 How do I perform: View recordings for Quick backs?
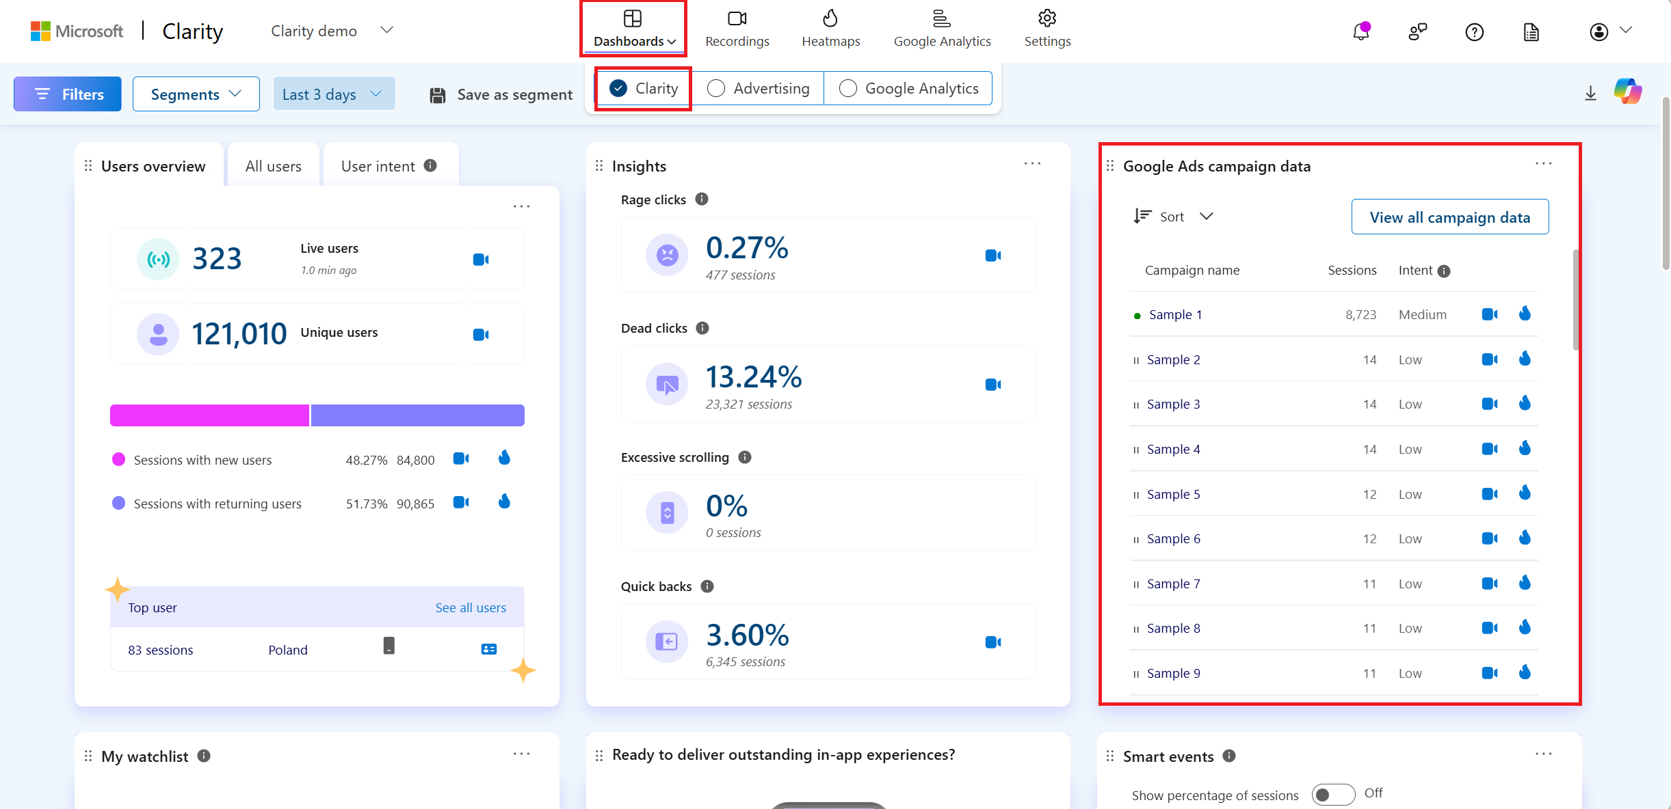pyautogui.click(x=993, y=642)
